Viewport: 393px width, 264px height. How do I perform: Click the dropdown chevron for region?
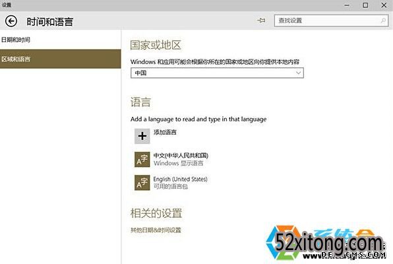pos(298,73)
